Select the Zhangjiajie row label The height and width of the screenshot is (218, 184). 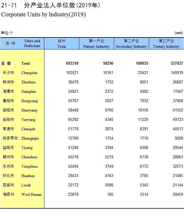coord(30,138)
